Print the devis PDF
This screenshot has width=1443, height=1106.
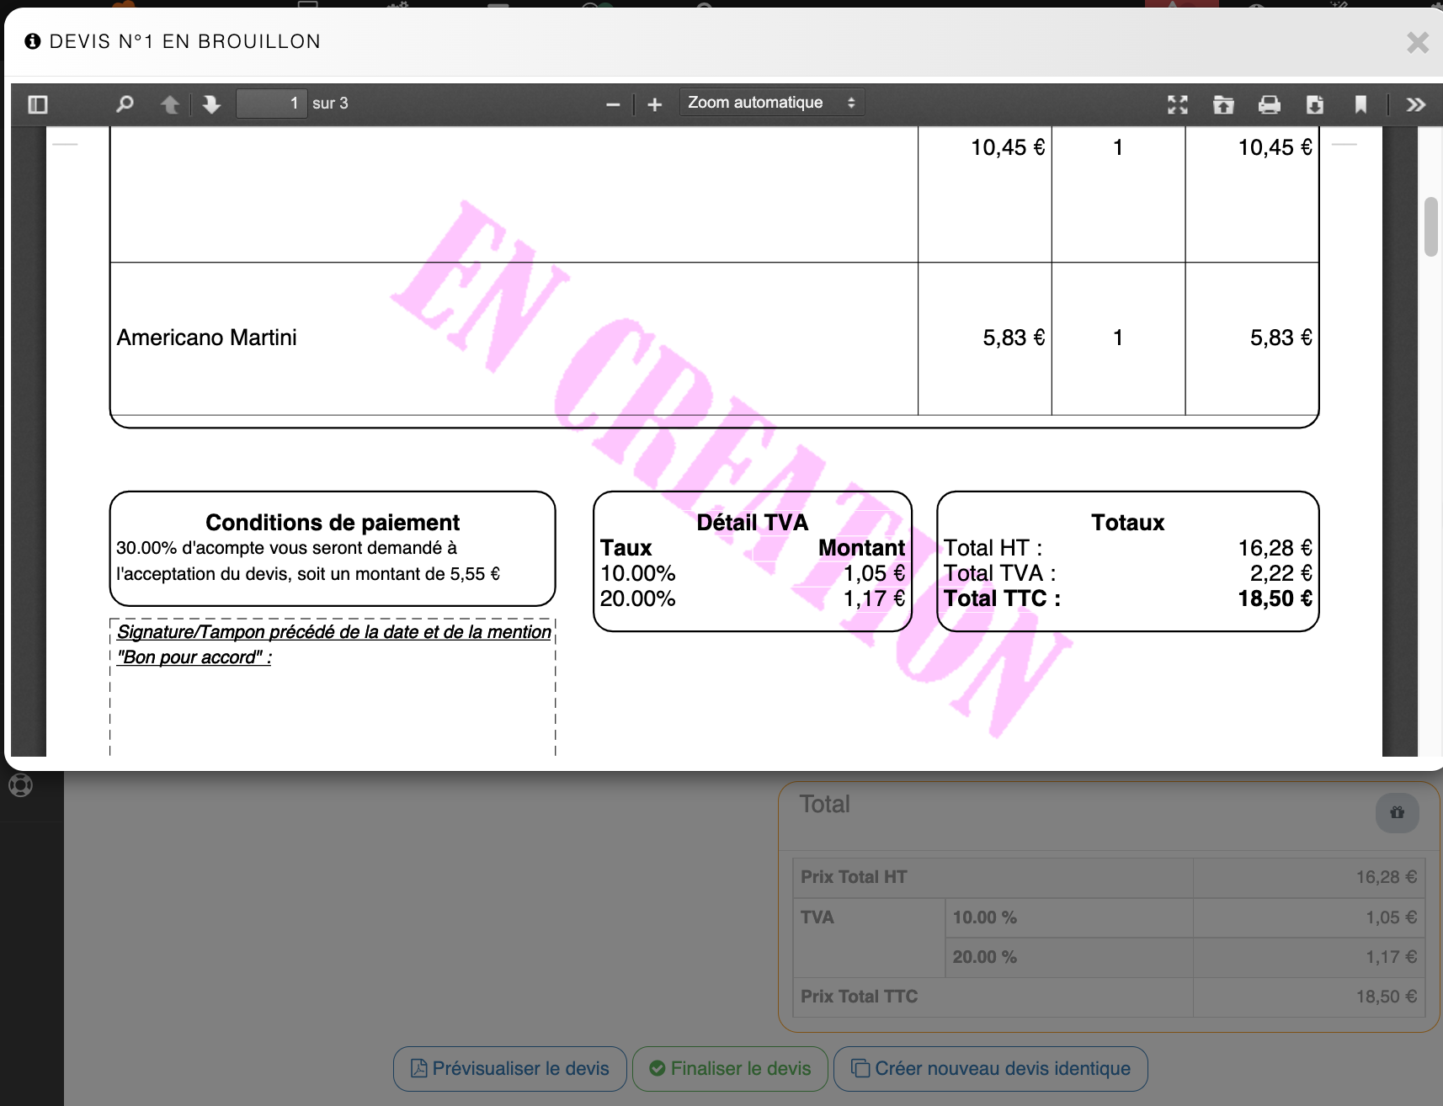point(1269,104)
